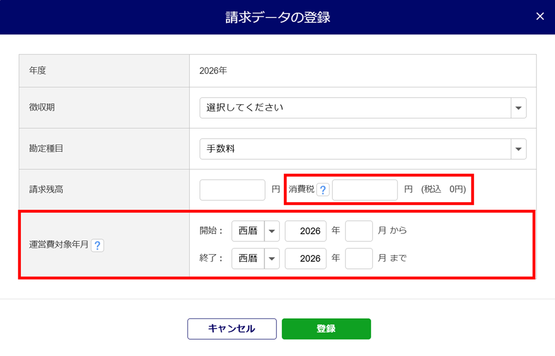
Task: Close the 請求データの登録 dialog
Action: point(540,16)
